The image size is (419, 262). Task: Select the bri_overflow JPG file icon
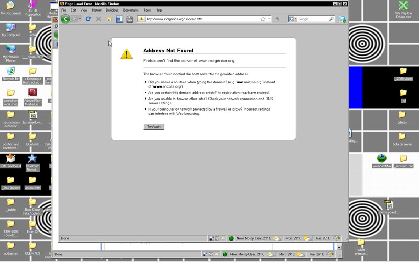(x=32, y=117)
